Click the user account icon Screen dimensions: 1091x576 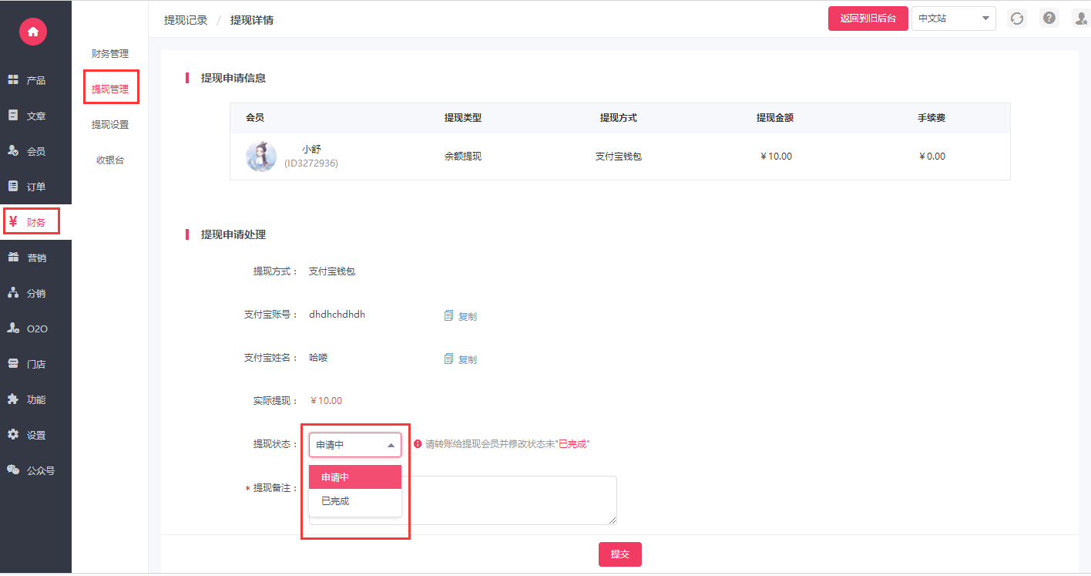pyautogui.click(x=1080, y=19)
